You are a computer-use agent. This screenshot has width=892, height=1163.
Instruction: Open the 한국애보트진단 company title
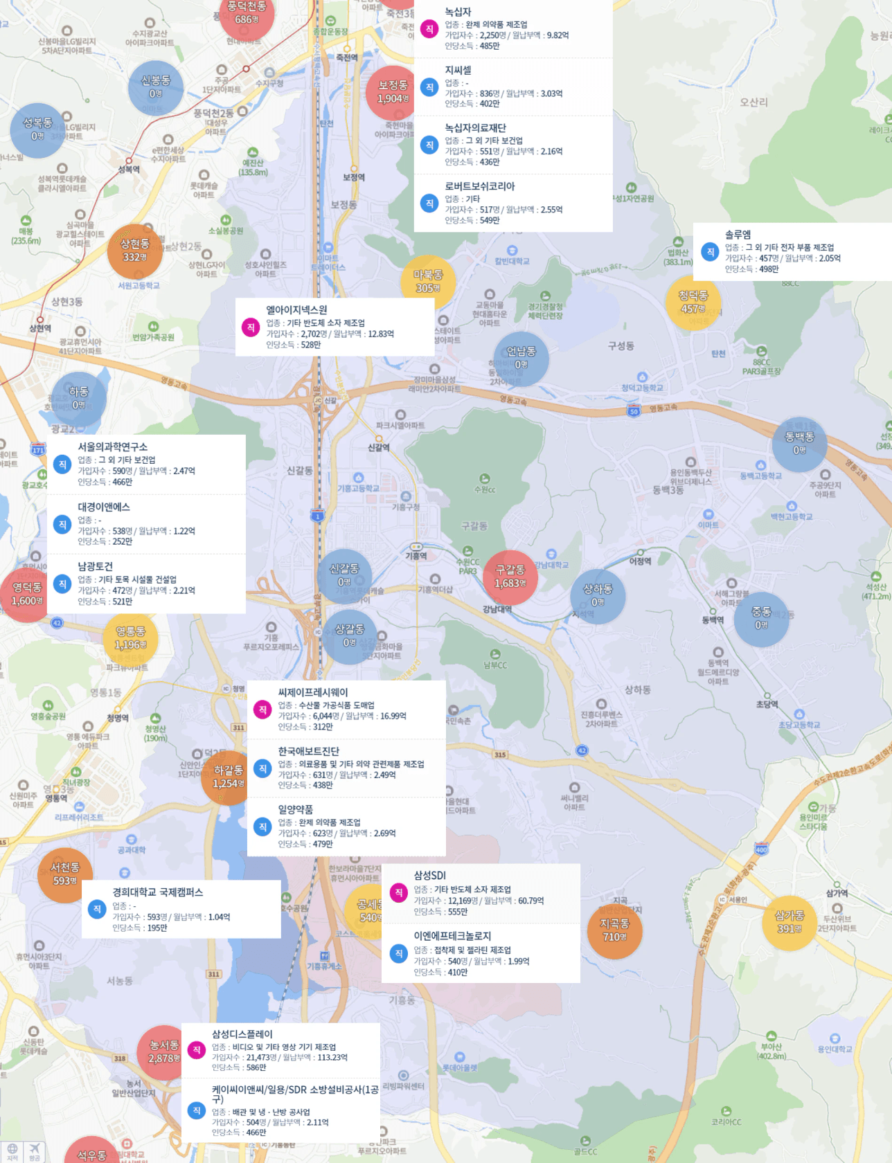pos(309,751)
